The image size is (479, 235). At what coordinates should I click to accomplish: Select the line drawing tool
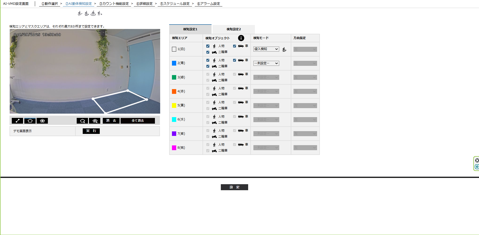click(x=17, y=121)
